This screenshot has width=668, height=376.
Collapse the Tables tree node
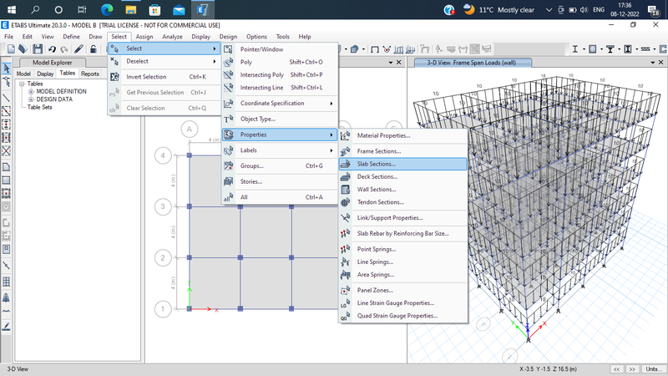point(23,84)
